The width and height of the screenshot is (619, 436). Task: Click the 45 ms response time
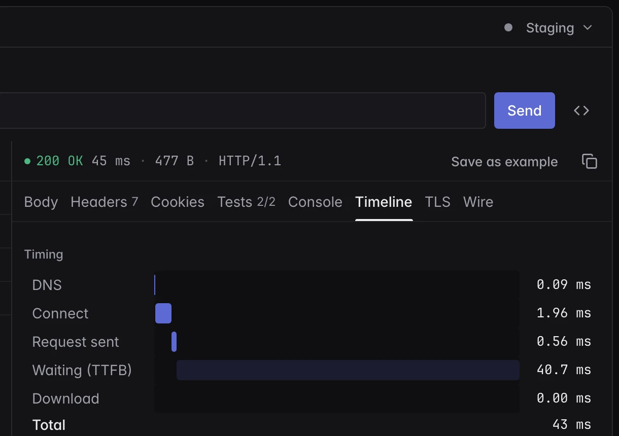pos(111,161)
